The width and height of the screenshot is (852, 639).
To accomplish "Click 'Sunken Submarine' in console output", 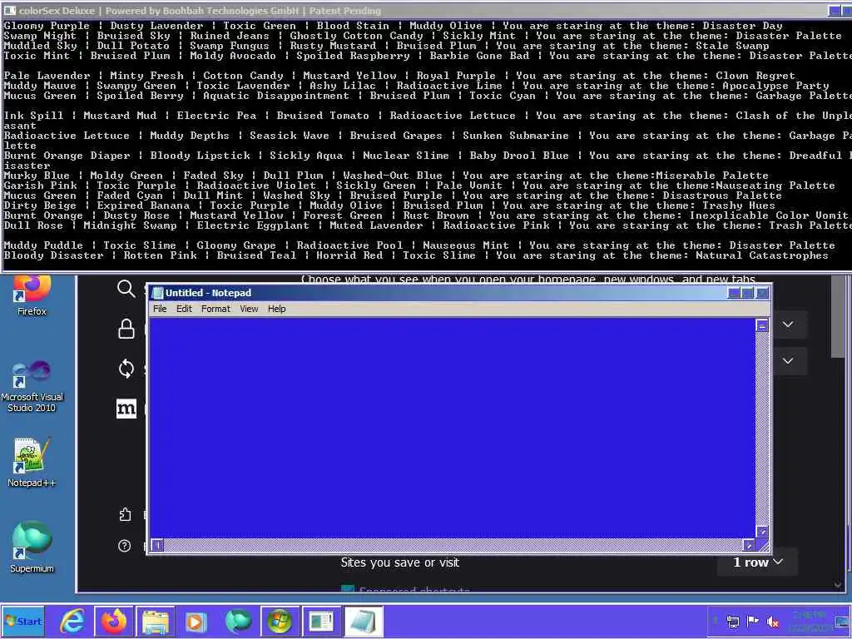I will [x=516, y=136].
